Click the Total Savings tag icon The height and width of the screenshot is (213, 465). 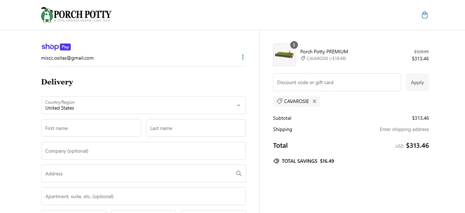tap(276, 161)
